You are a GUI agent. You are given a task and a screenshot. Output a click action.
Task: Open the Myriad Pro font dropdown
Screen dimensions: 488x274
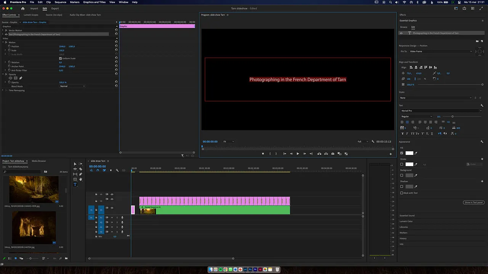[440, 111]
